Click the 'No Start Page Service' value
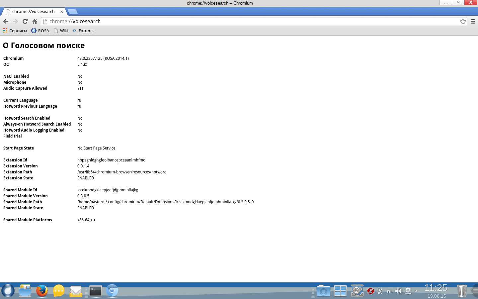Viewport: 478px width, 299px height. click(x=96, y=148)
